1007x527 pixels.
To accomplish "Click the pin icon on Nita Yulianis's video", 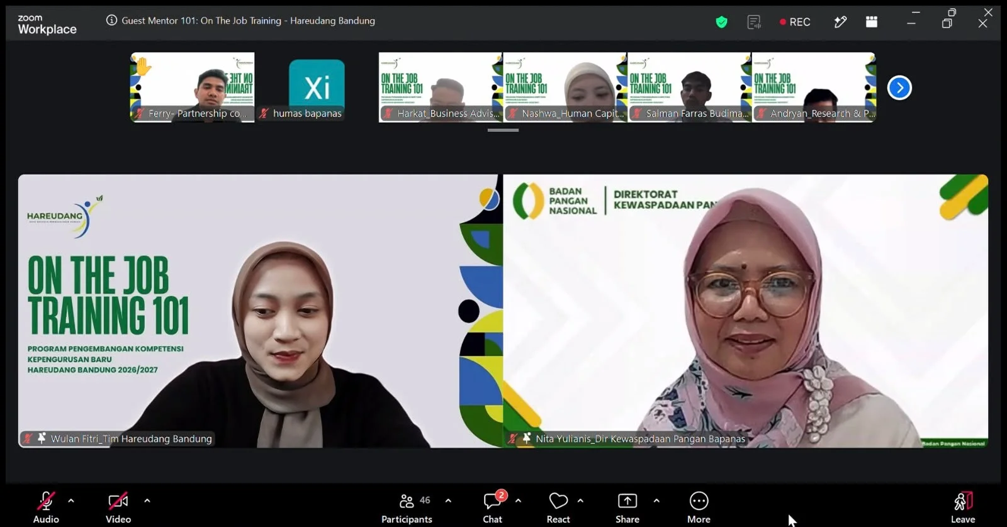I will (527, 438).
